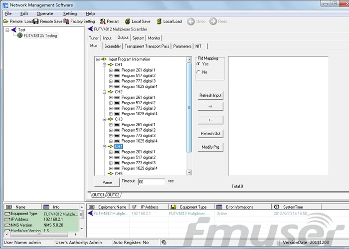Screen dimensions: 349x249
Task: Click the CH1 yellow arrow icon
Action: pos(110,64)
